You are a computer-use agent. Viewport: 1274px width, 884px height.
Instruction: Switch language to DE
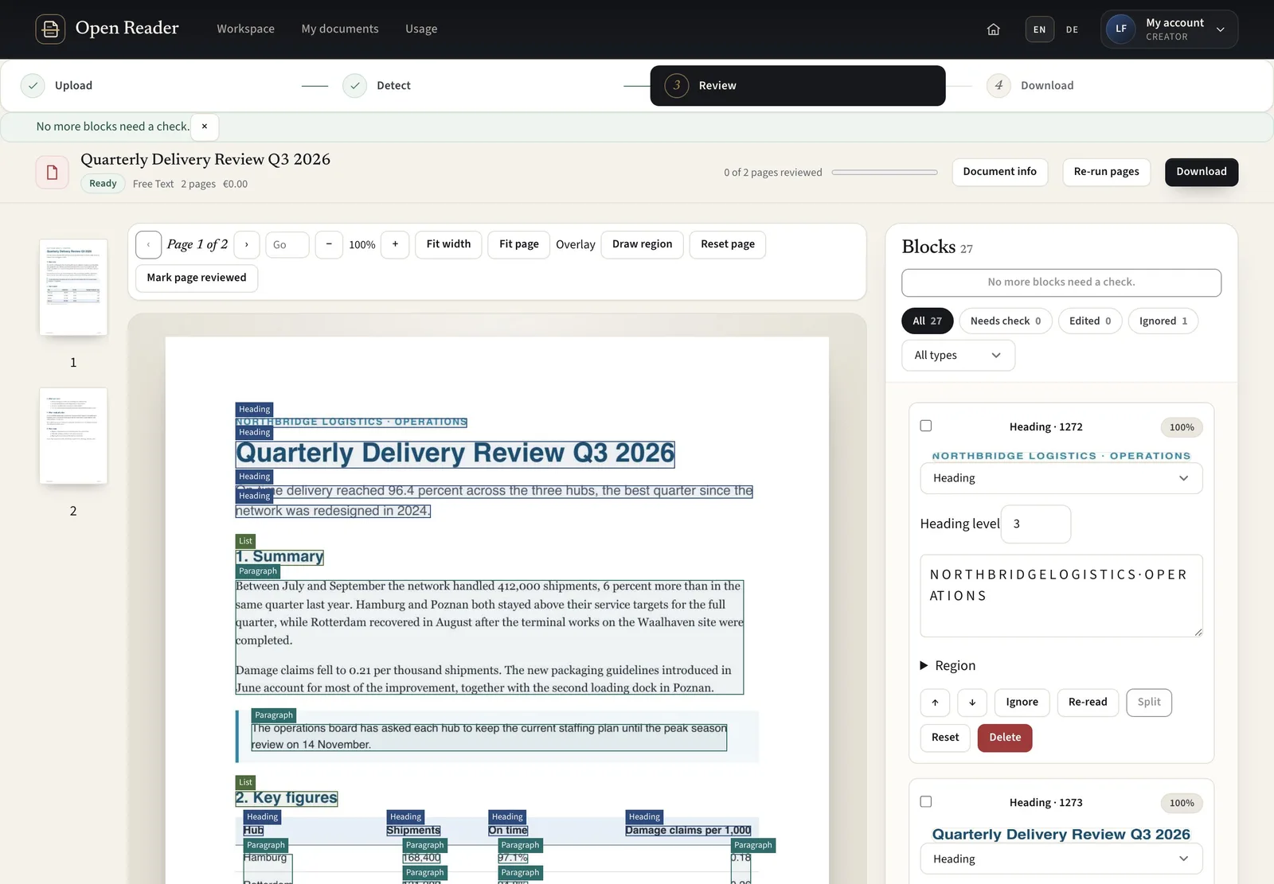[x=1072, y=29]
